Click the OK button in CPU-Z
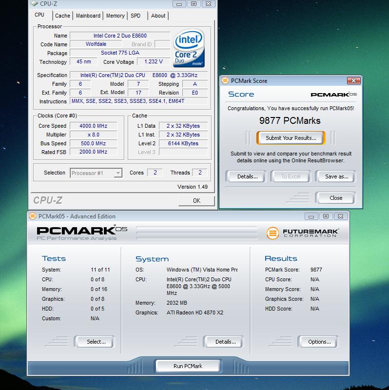 (196, 201)
